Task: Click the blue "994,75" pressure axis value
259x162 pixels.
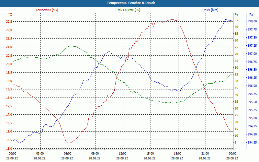Action: point(252,126)
